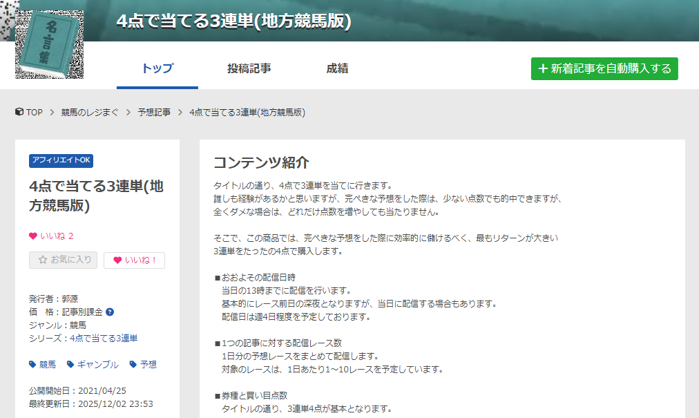
Task: Click the cube icon next to TOP breadcrumb
Action: [x=19, y=112]
